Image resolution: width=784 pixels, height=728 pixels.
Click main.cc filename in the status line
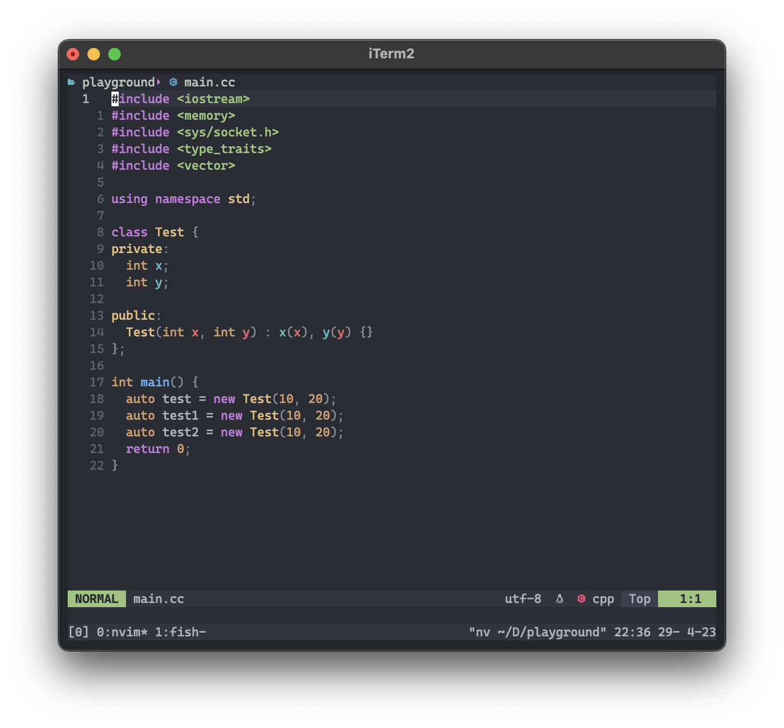pos(159,599)
